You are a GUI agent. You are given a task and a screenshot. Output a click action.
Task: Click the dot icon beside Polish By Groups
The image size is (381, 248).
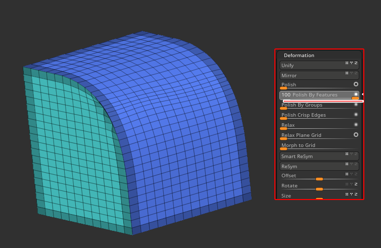tap(356, 105)
